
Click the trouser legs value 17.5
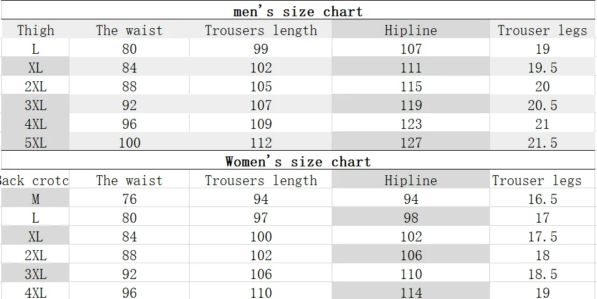click(542, 236)
